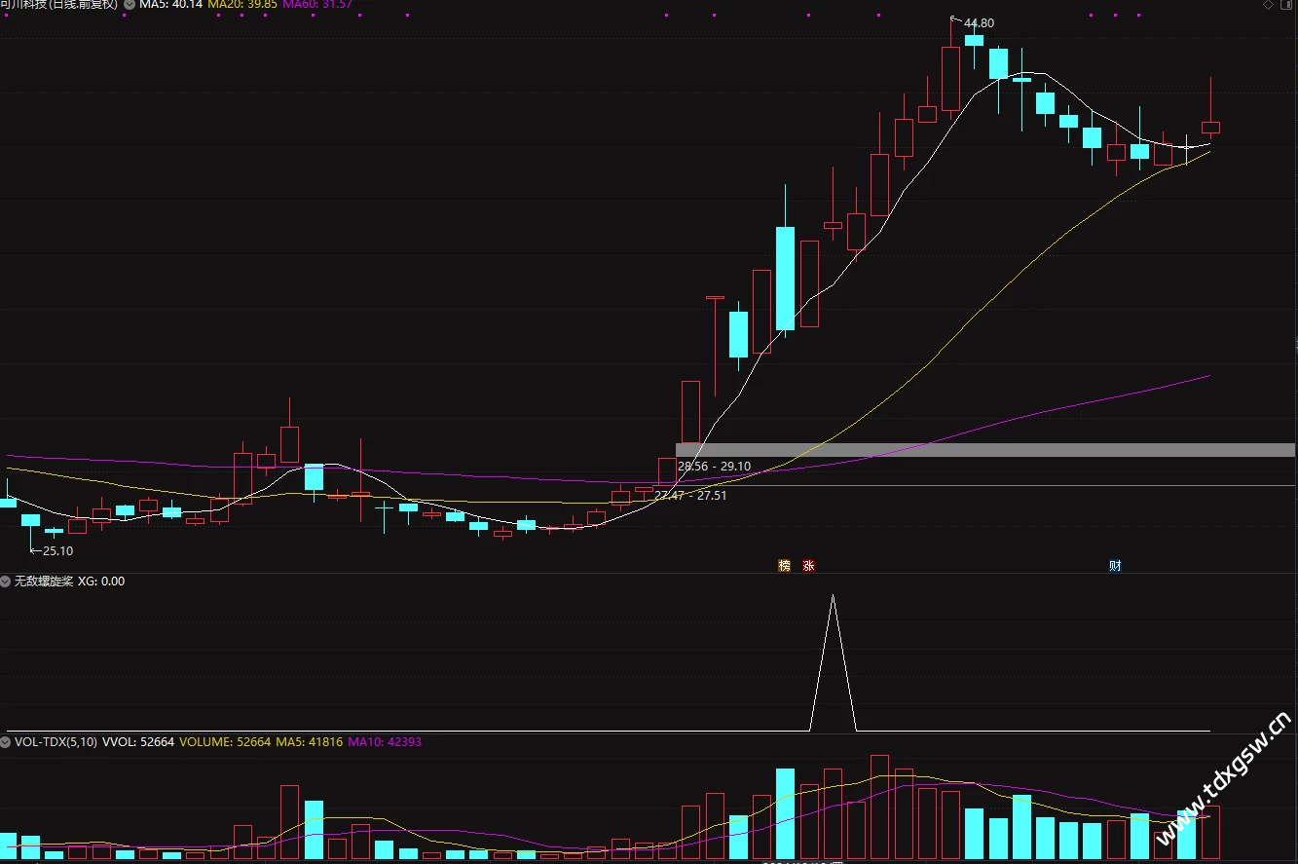
Task: Expand the 无敌螺旋桨 indicator dropdown arrow
Action: pos(6,582)
